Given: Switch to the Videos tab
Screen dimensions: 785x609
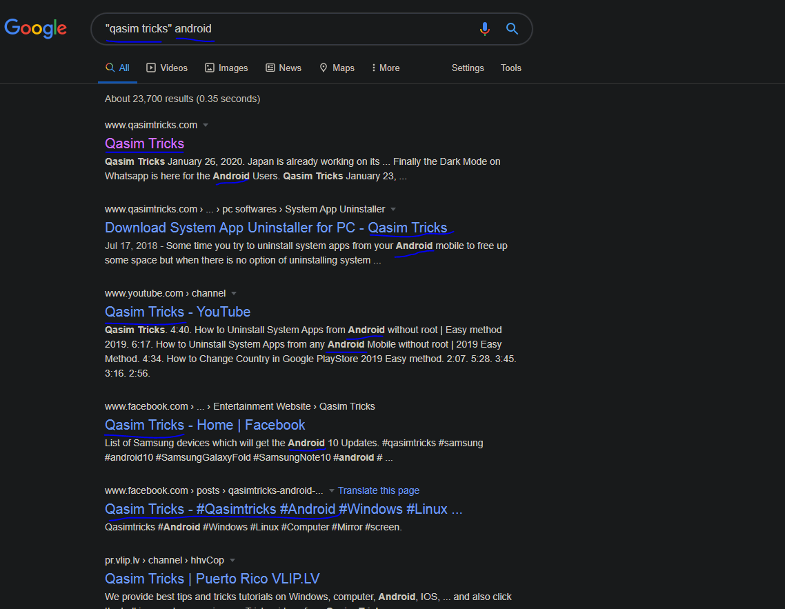Looking at the screenshot, I should coord(167,68).
